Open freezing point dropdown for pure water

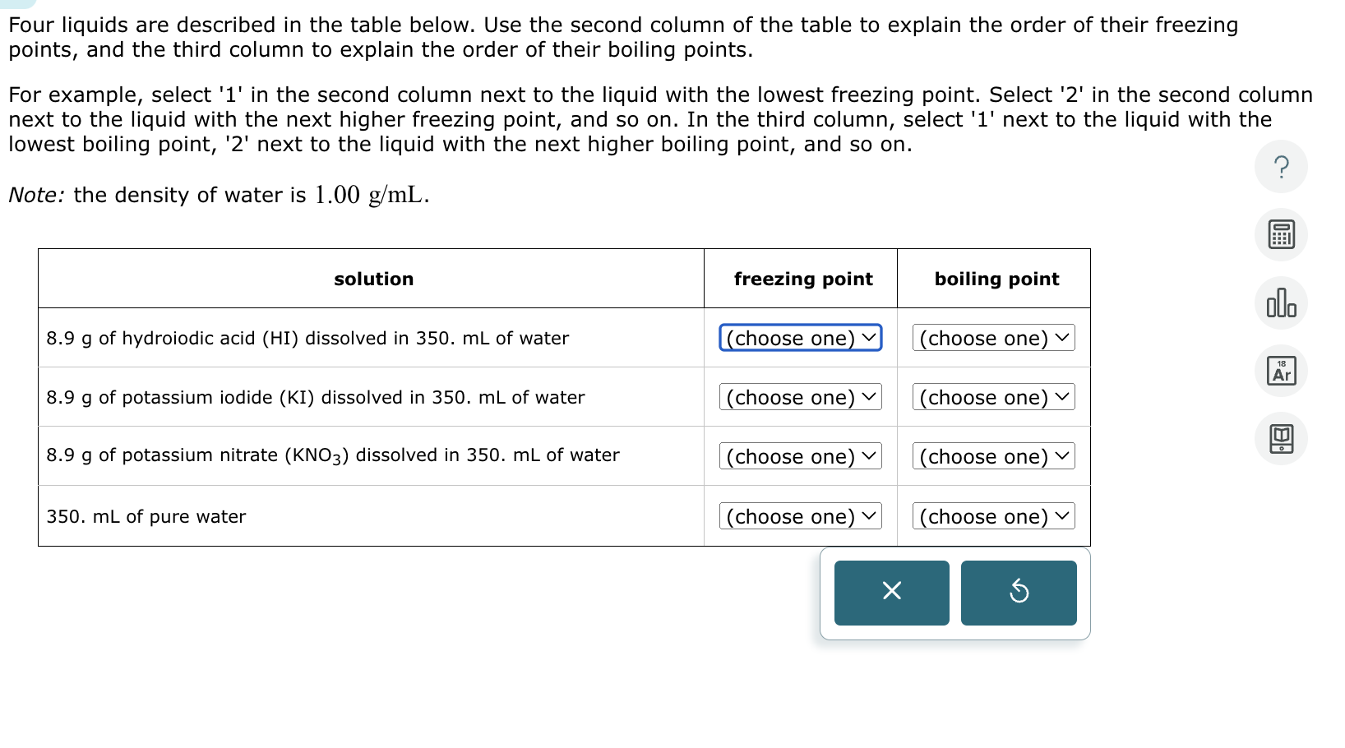tap(799, 516)
